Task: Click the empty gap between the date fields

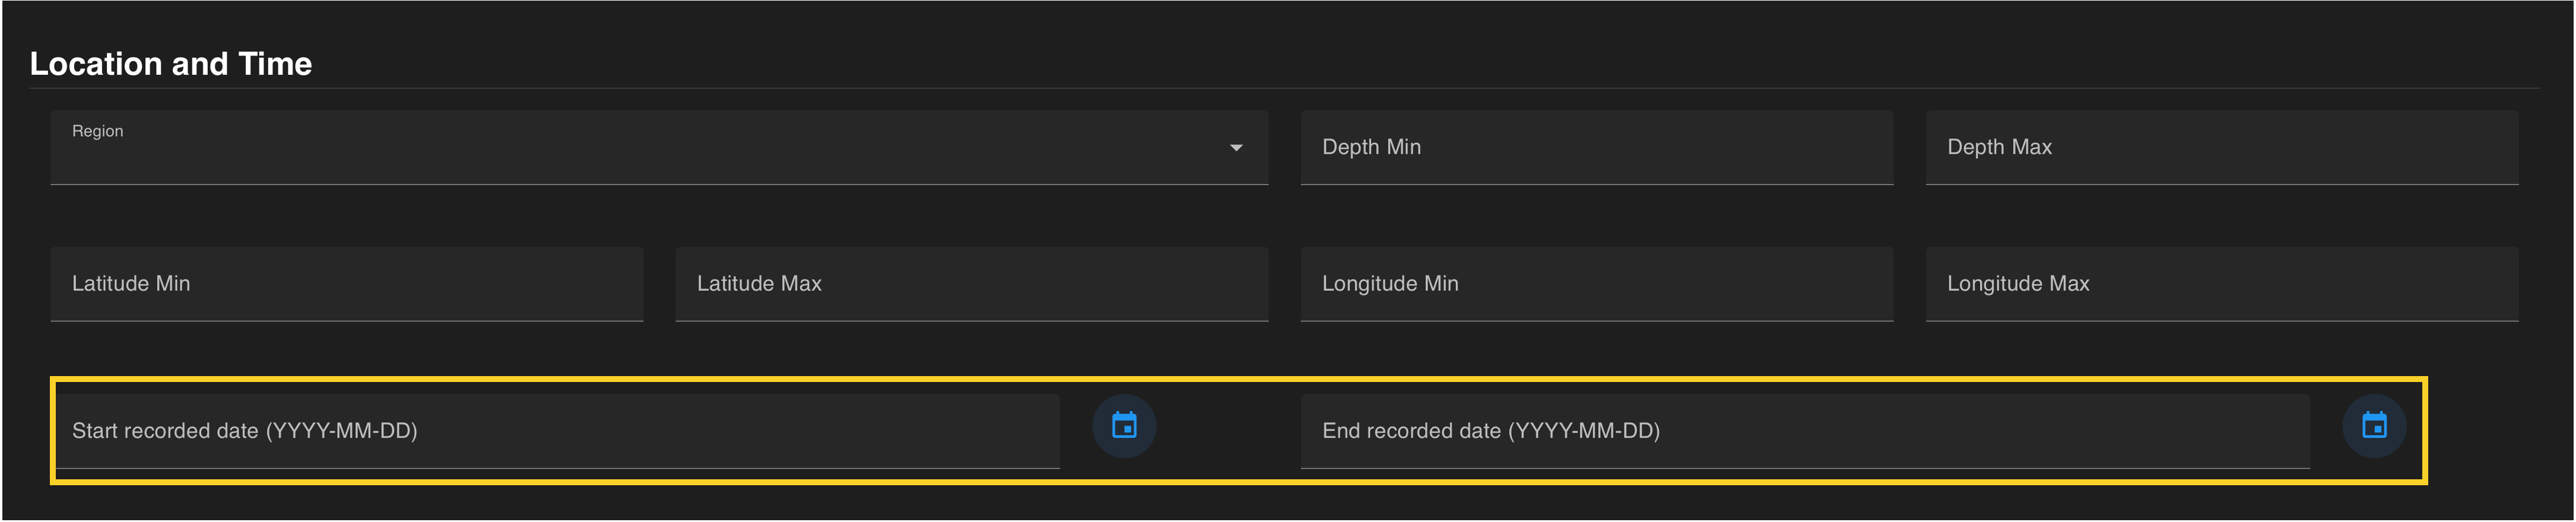Action: click(x=1228, y=430)
